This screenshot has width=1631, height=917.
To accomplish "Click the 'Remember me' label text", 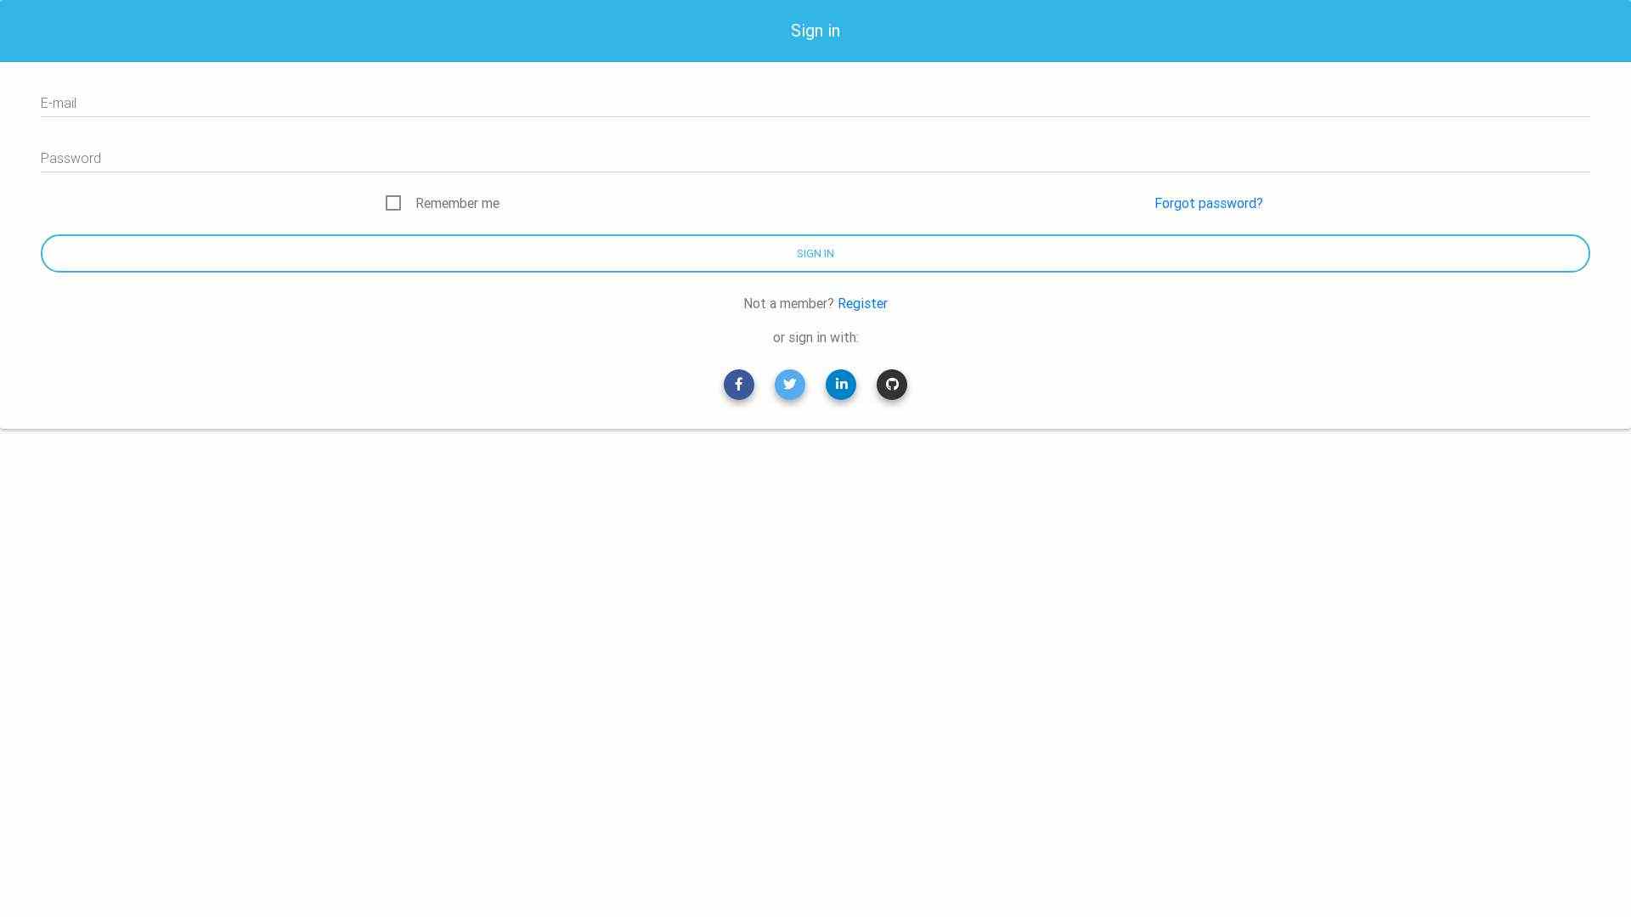I will 457,204.
